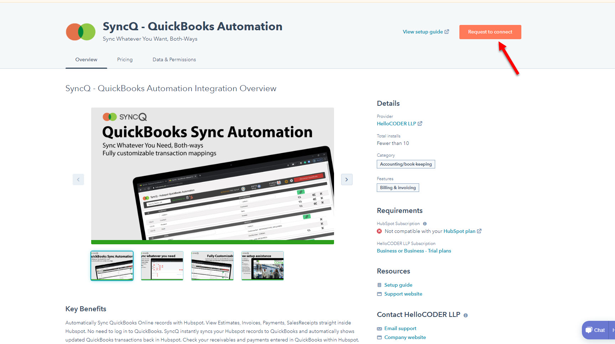Open the external link beside HelloCODER LLP
This screenshot has width=615, height=344.
point(420,123)
